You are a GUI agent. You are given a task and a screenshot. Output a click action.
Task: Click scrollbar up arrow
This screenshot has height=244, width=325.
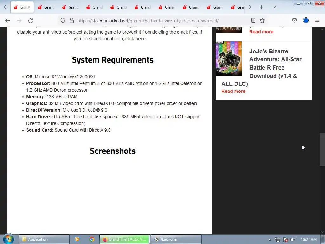[x=322, y=30]
